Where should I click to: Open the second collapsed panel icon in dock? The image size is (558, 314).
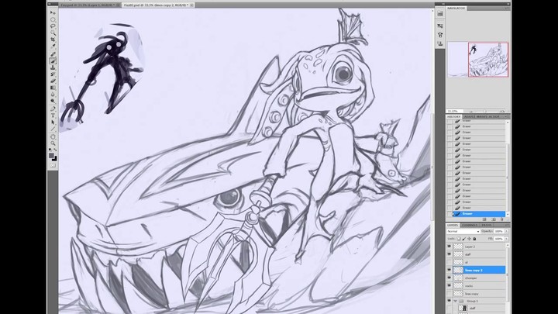[440, 26]
